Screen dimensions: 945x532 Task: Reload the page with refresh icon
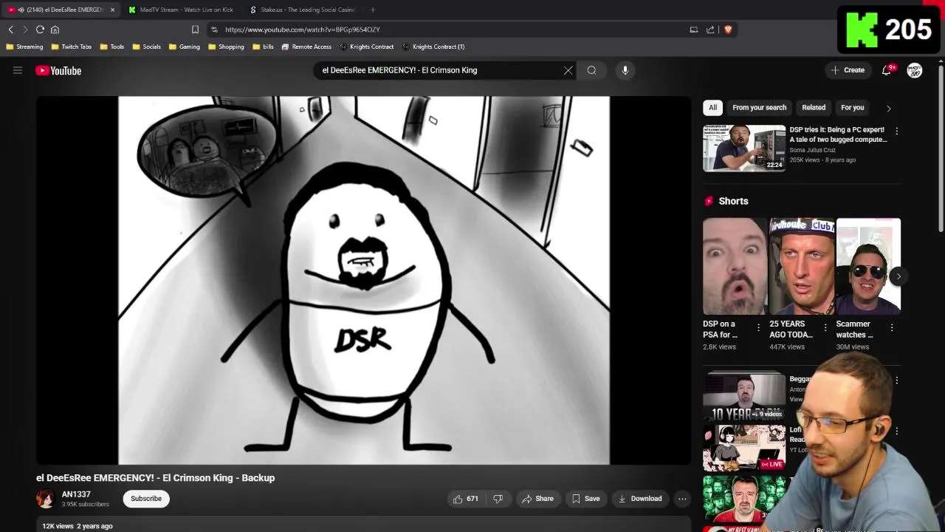point(40,30)
